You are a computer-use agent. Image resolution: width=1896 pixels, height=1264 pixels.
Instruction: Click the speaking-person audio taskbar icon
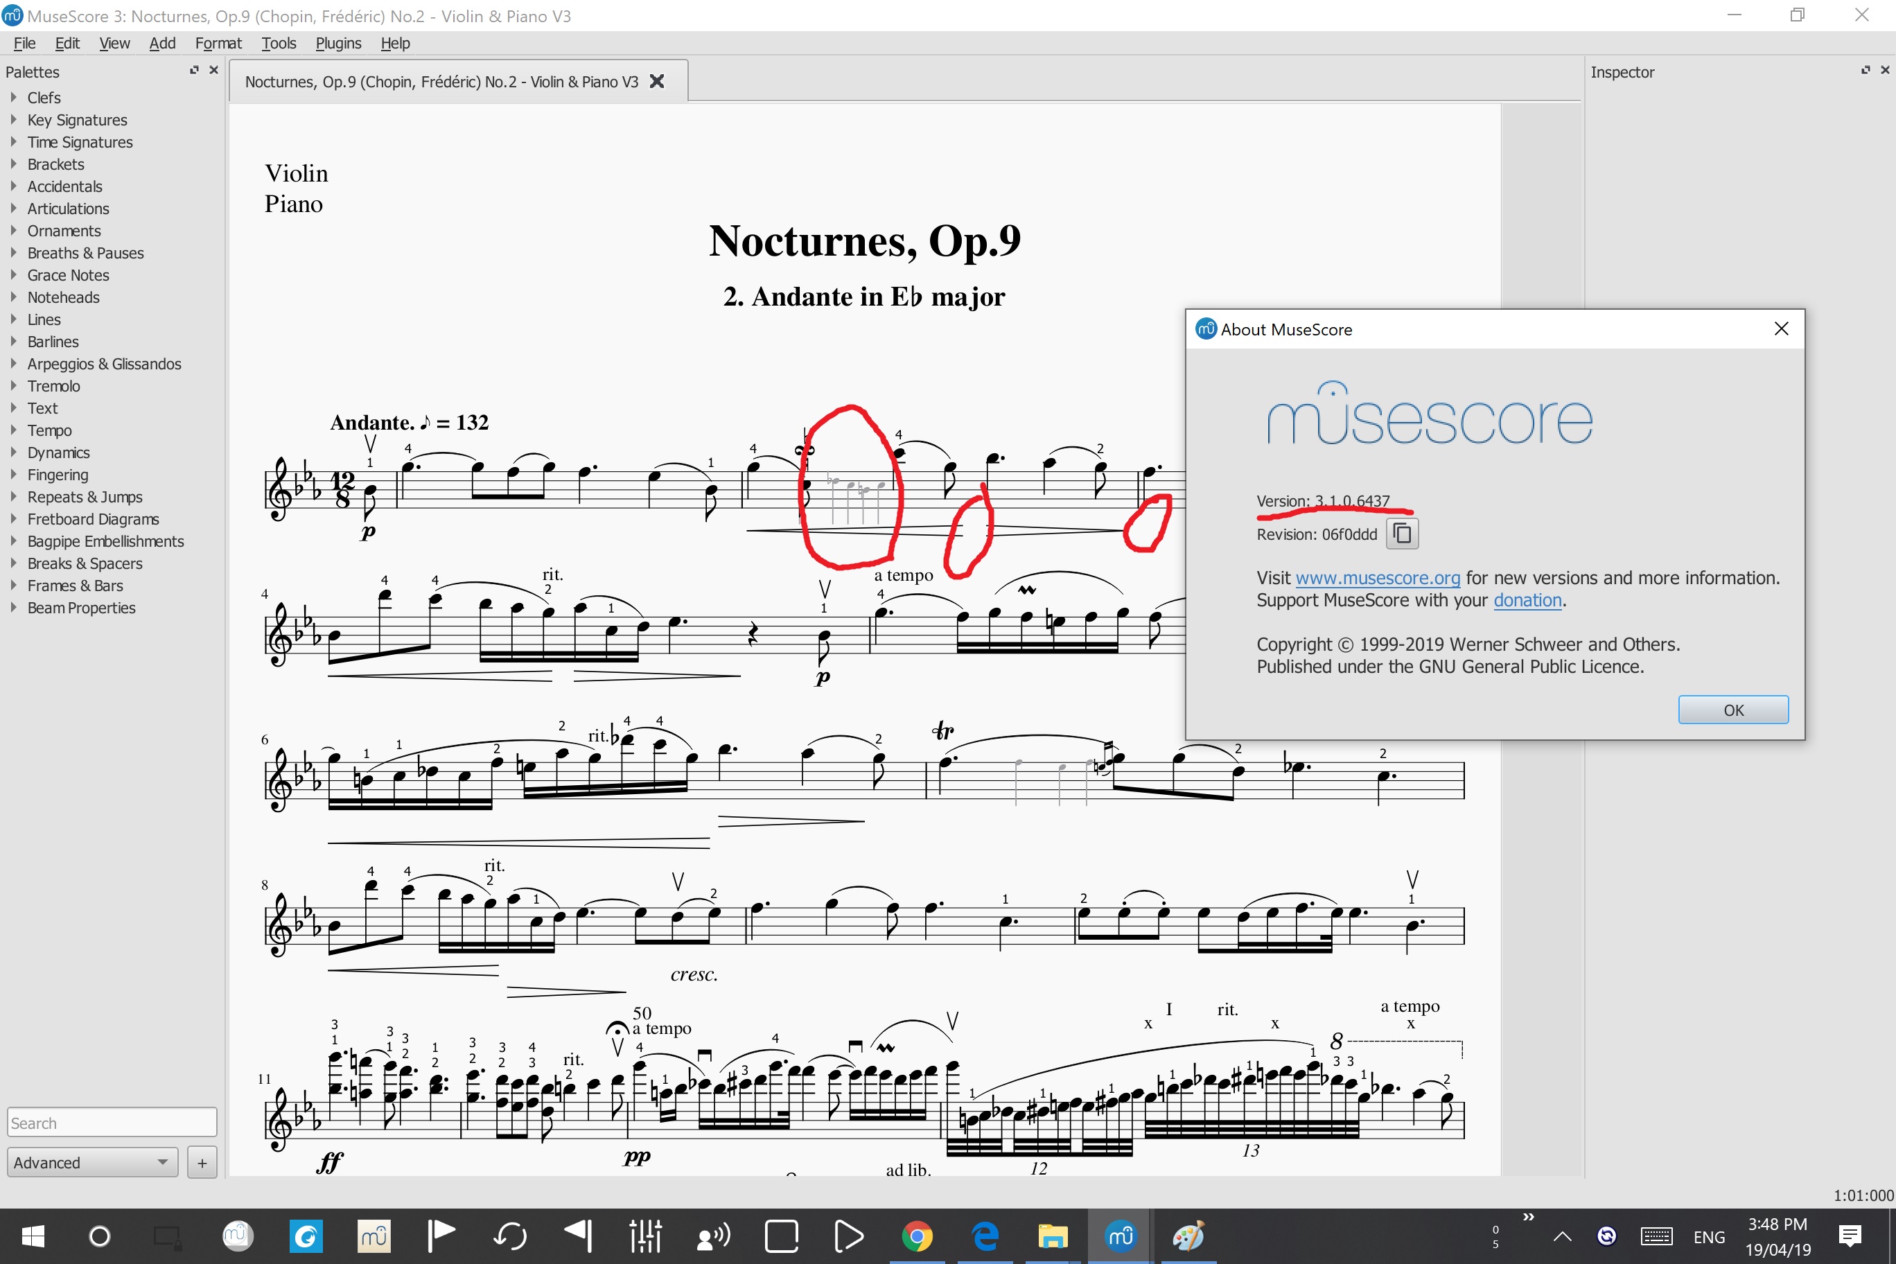pyautogui.click(x=713, y=1236)
